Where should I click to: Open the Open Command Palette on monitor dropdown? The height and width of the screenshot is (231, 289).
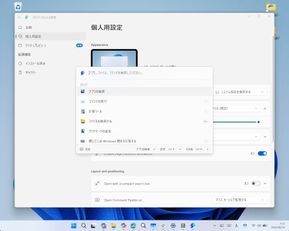click(240, 200)
